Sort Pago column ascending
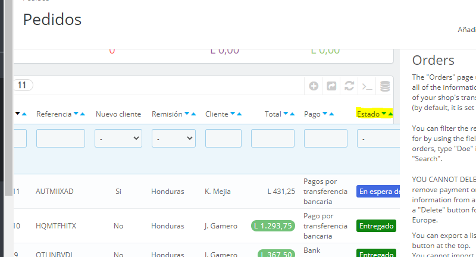476x257 pixels. coord(331,114)
